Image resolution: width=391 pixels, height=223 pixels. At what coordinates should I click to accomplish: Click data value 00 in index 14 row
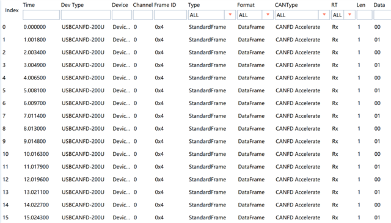(378, 205)
